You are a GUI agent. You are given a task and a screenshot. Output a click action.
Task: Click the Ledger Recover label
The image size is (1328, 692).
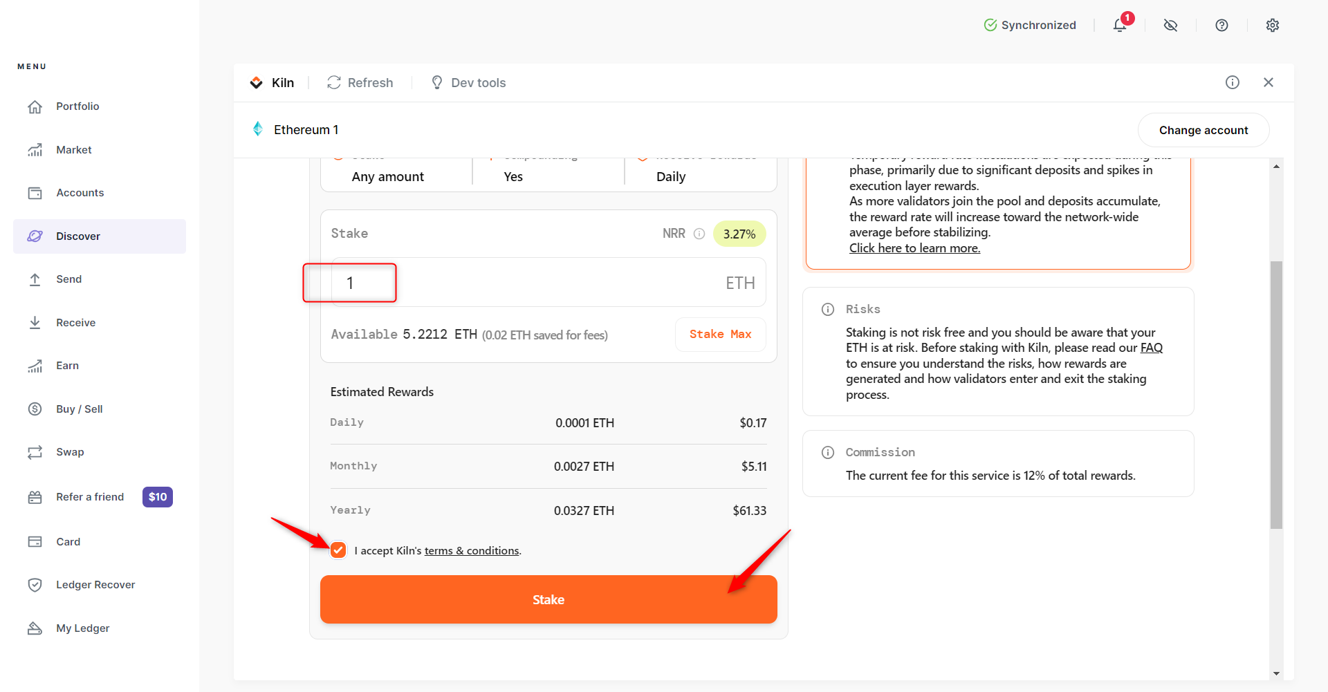95,585
